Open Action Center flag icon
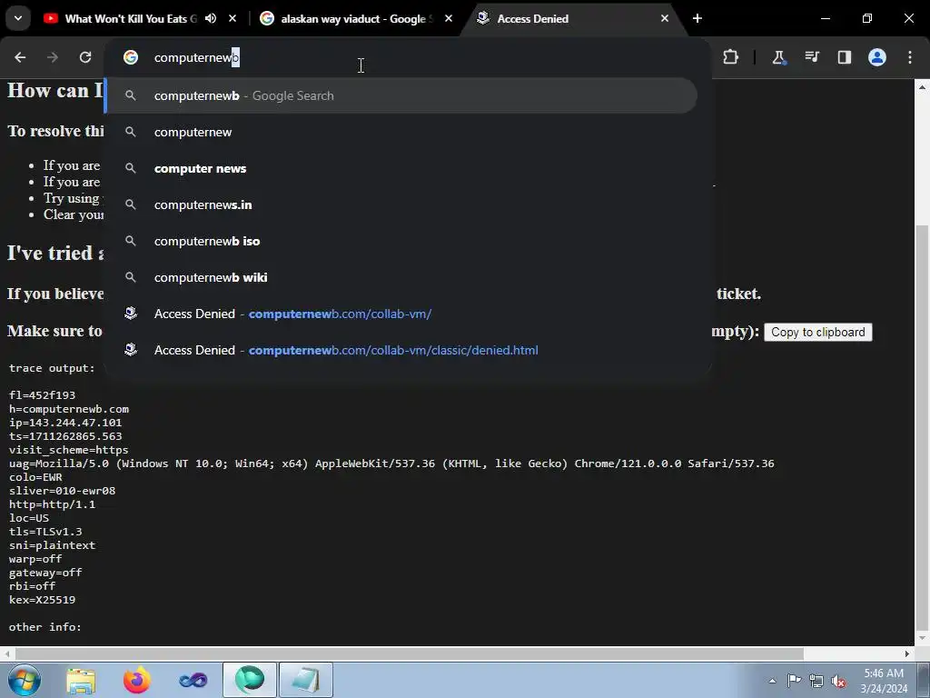The image size is (930, 698). tap(794, 681)
